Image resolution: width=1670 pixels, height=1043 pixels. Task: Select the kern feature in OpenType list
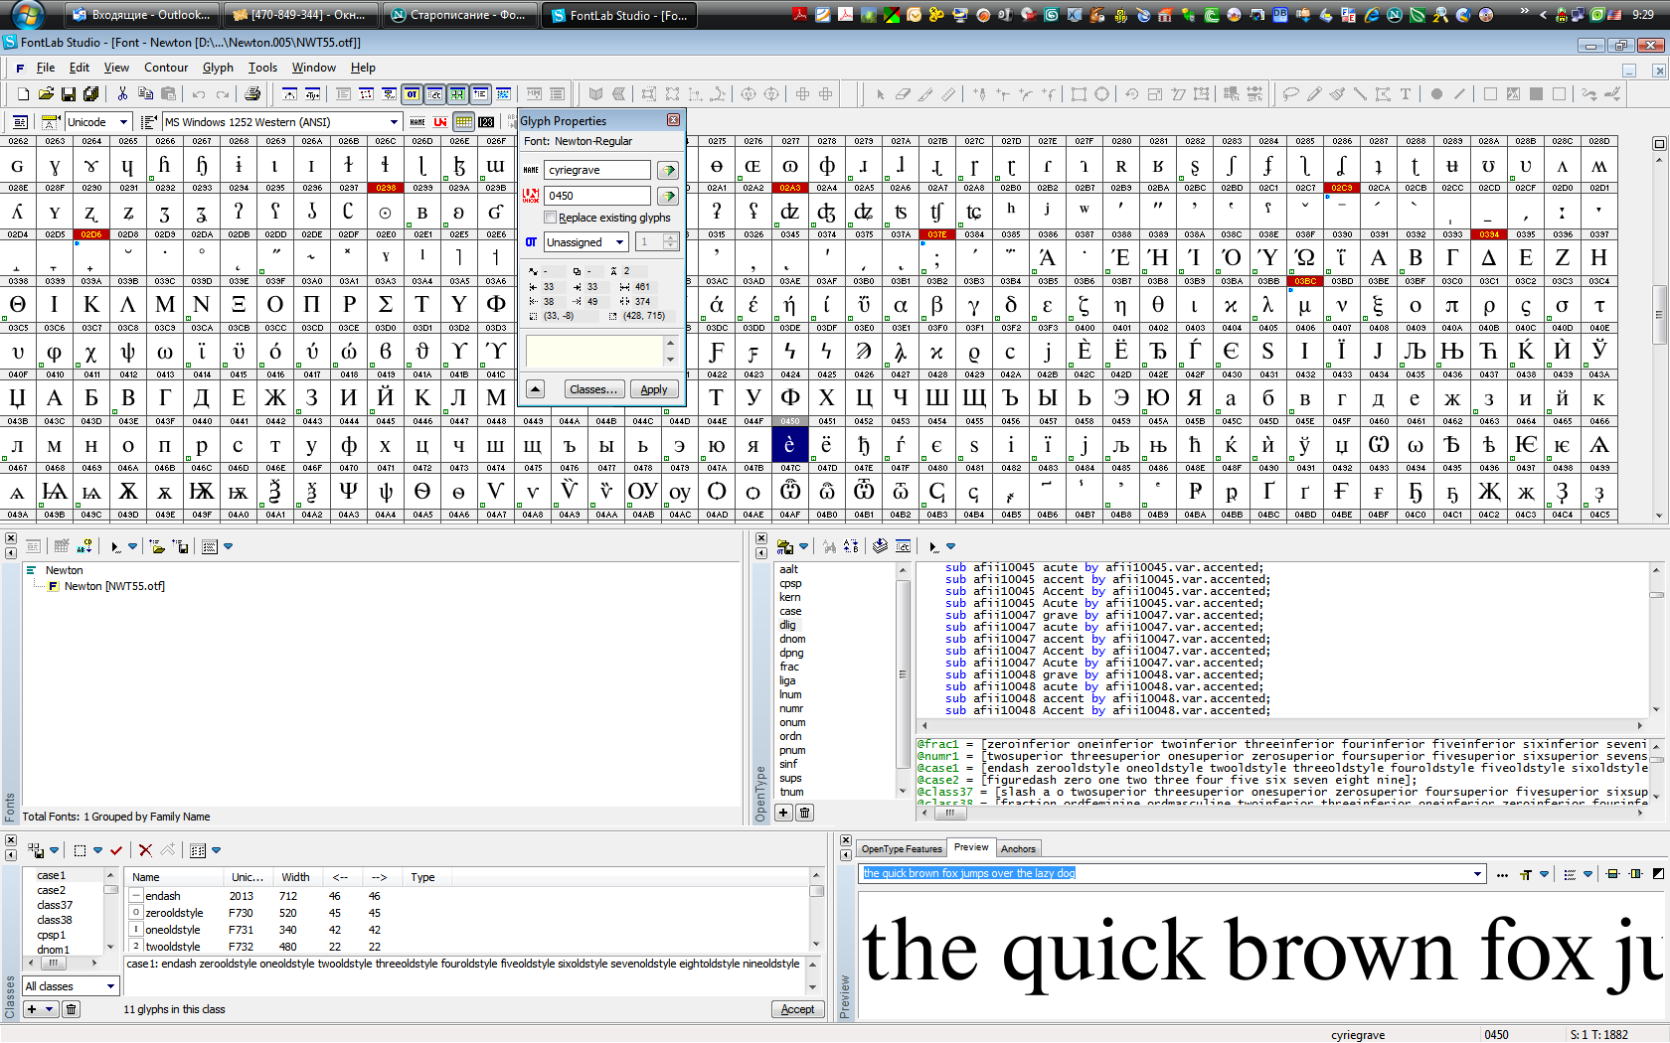[790, 597]
